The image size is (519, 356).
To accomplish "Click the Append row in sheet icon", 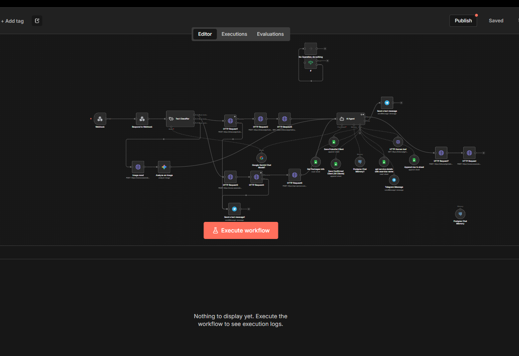I will click(414, 160).
